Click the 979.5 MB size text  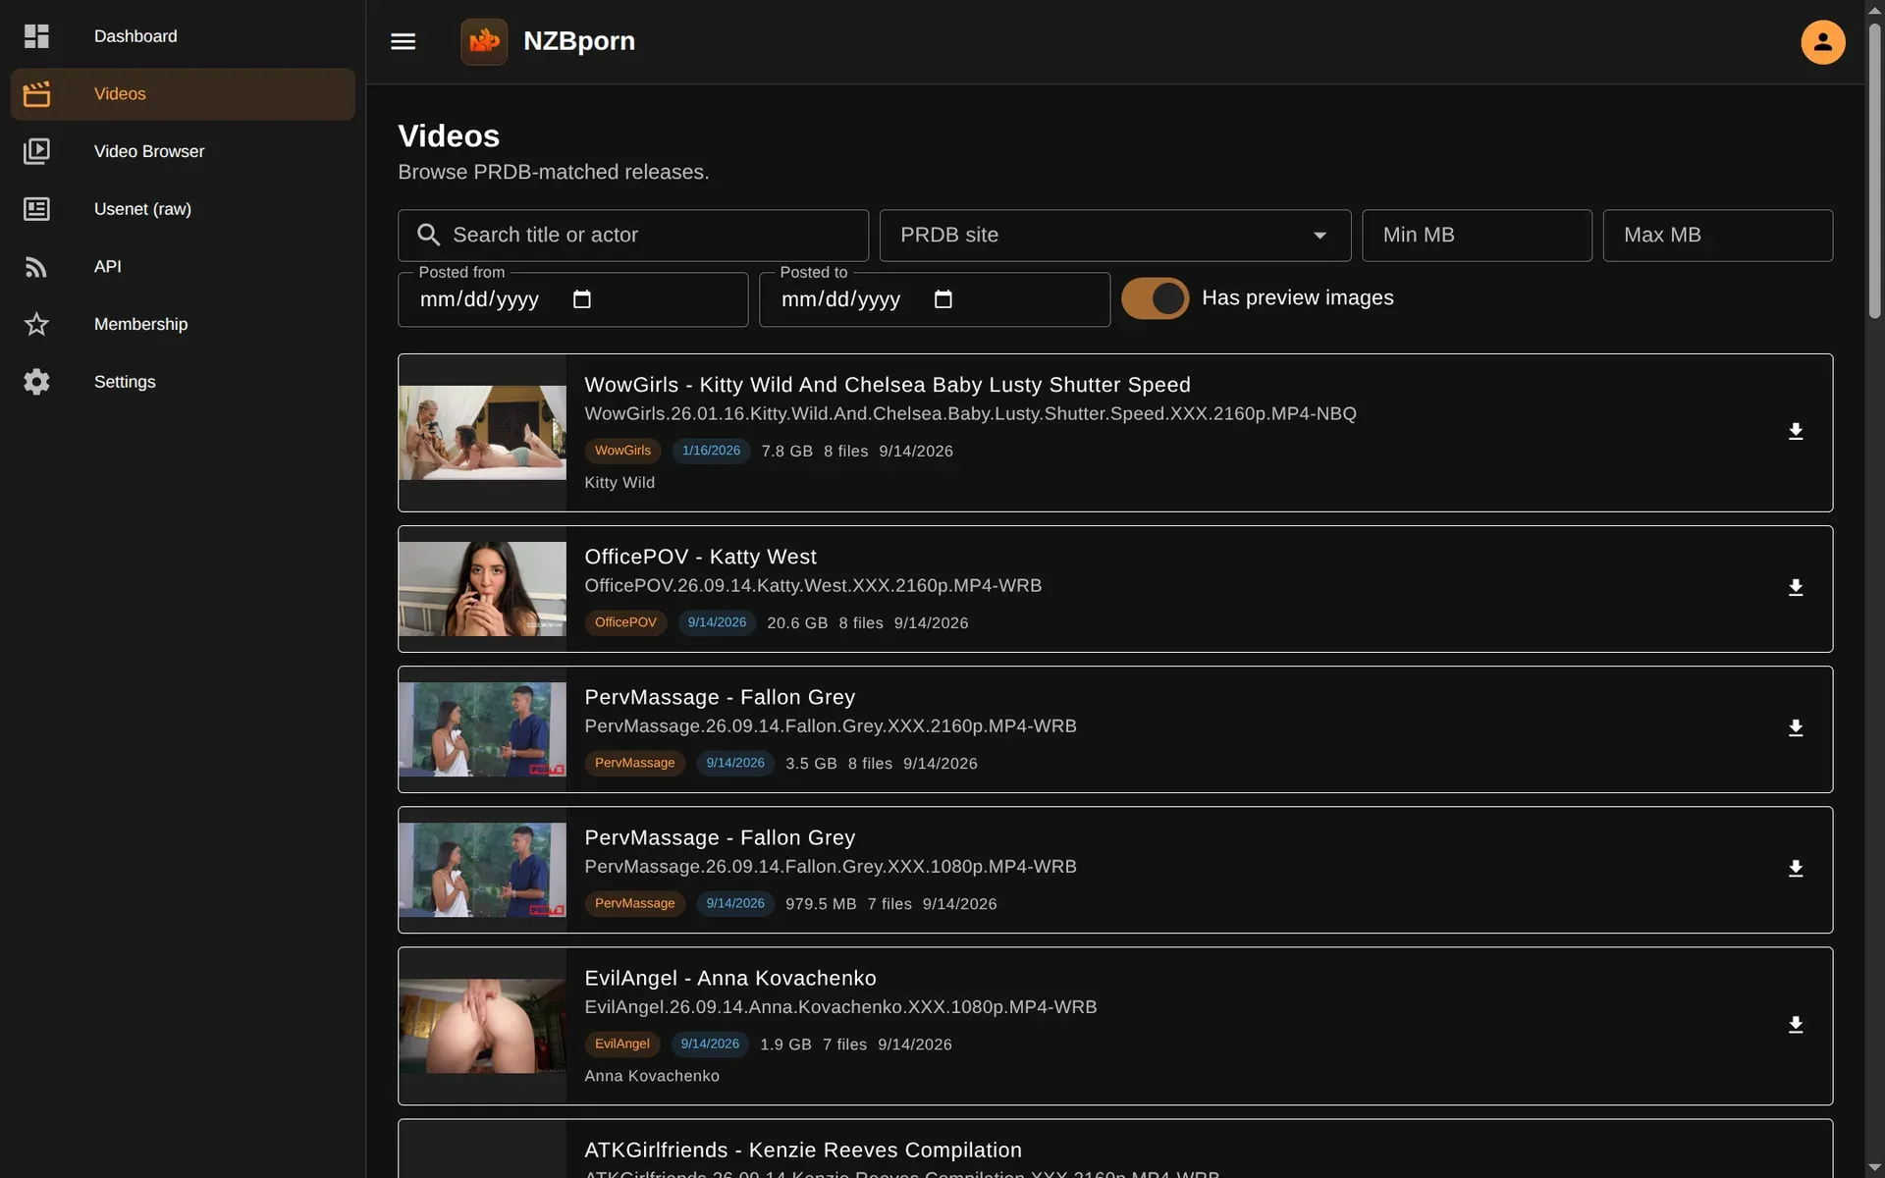click(x=821, y=904)
